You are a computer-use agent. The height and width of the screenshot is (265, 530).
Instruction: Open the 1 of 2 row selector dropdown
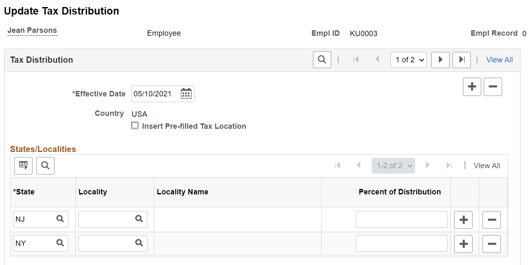[408, 60]
